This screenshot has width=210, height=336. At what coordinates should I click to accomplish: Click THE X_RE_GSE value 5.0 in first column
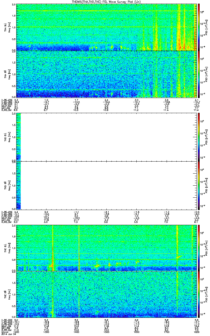pos(16,320)
